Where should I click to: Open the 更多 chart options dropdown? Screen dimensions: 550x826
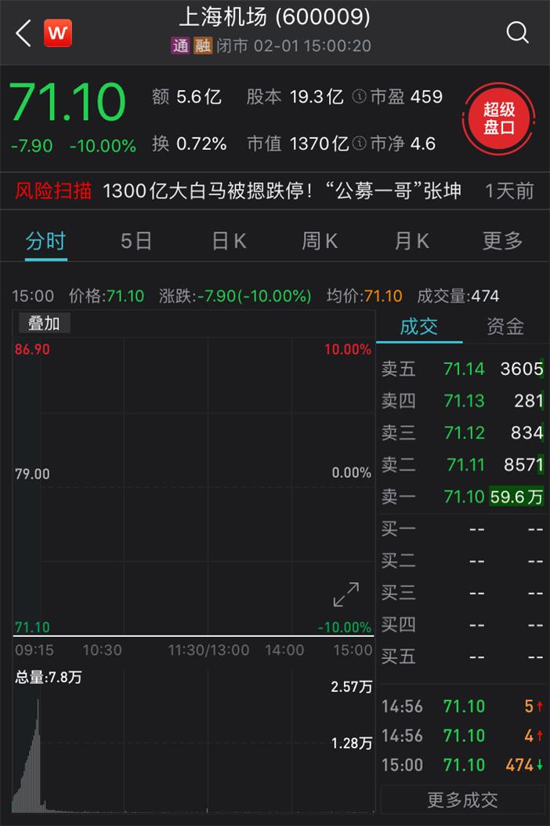pyautogui.click(x=503, y=242)
